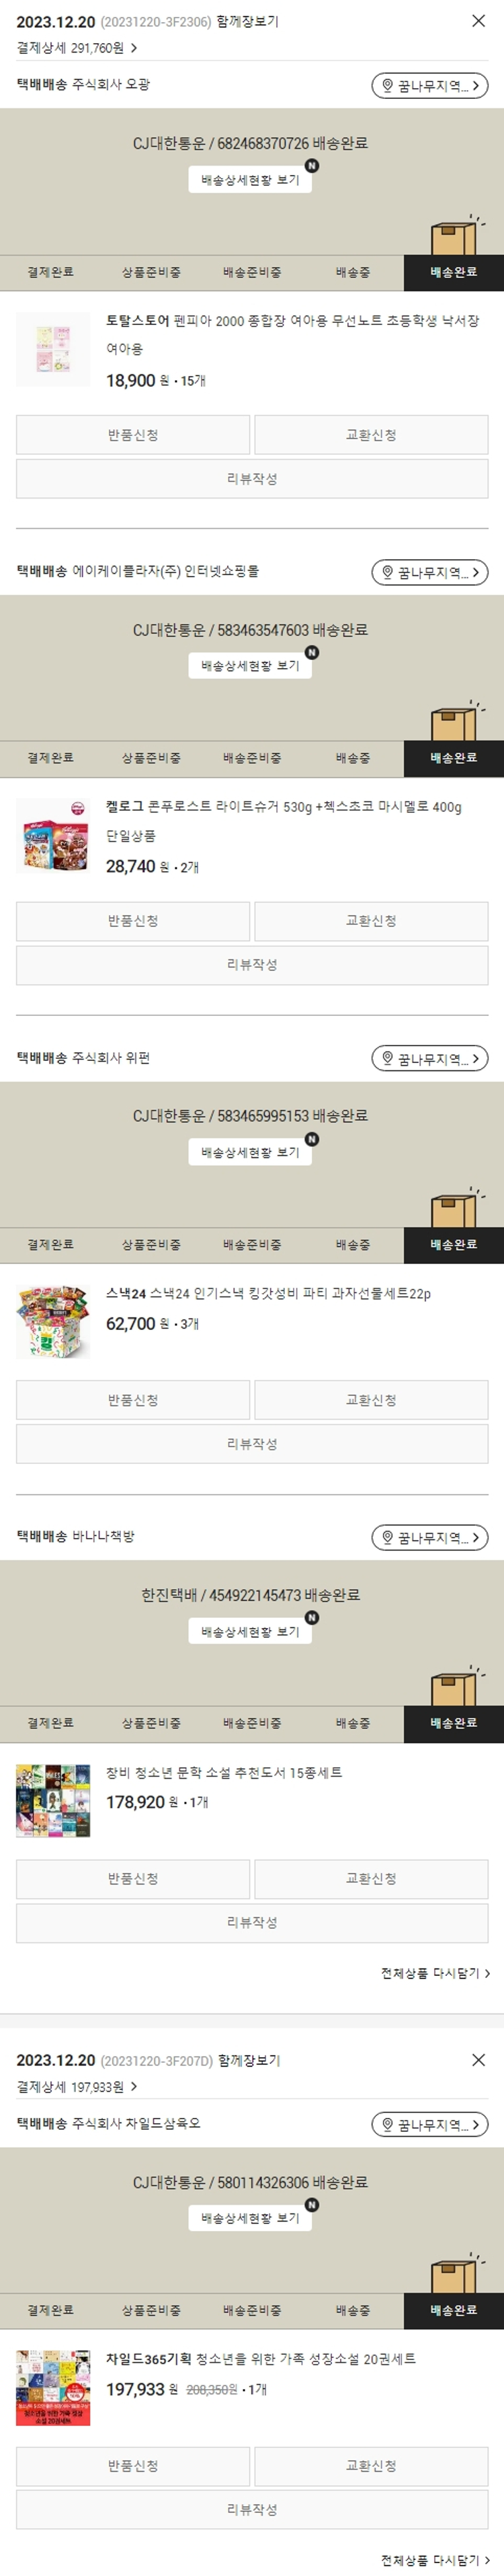Expand 결제상세 291,760원 payment details
The width and height of the screenshot is (504, 2576).
coord(77,48)
